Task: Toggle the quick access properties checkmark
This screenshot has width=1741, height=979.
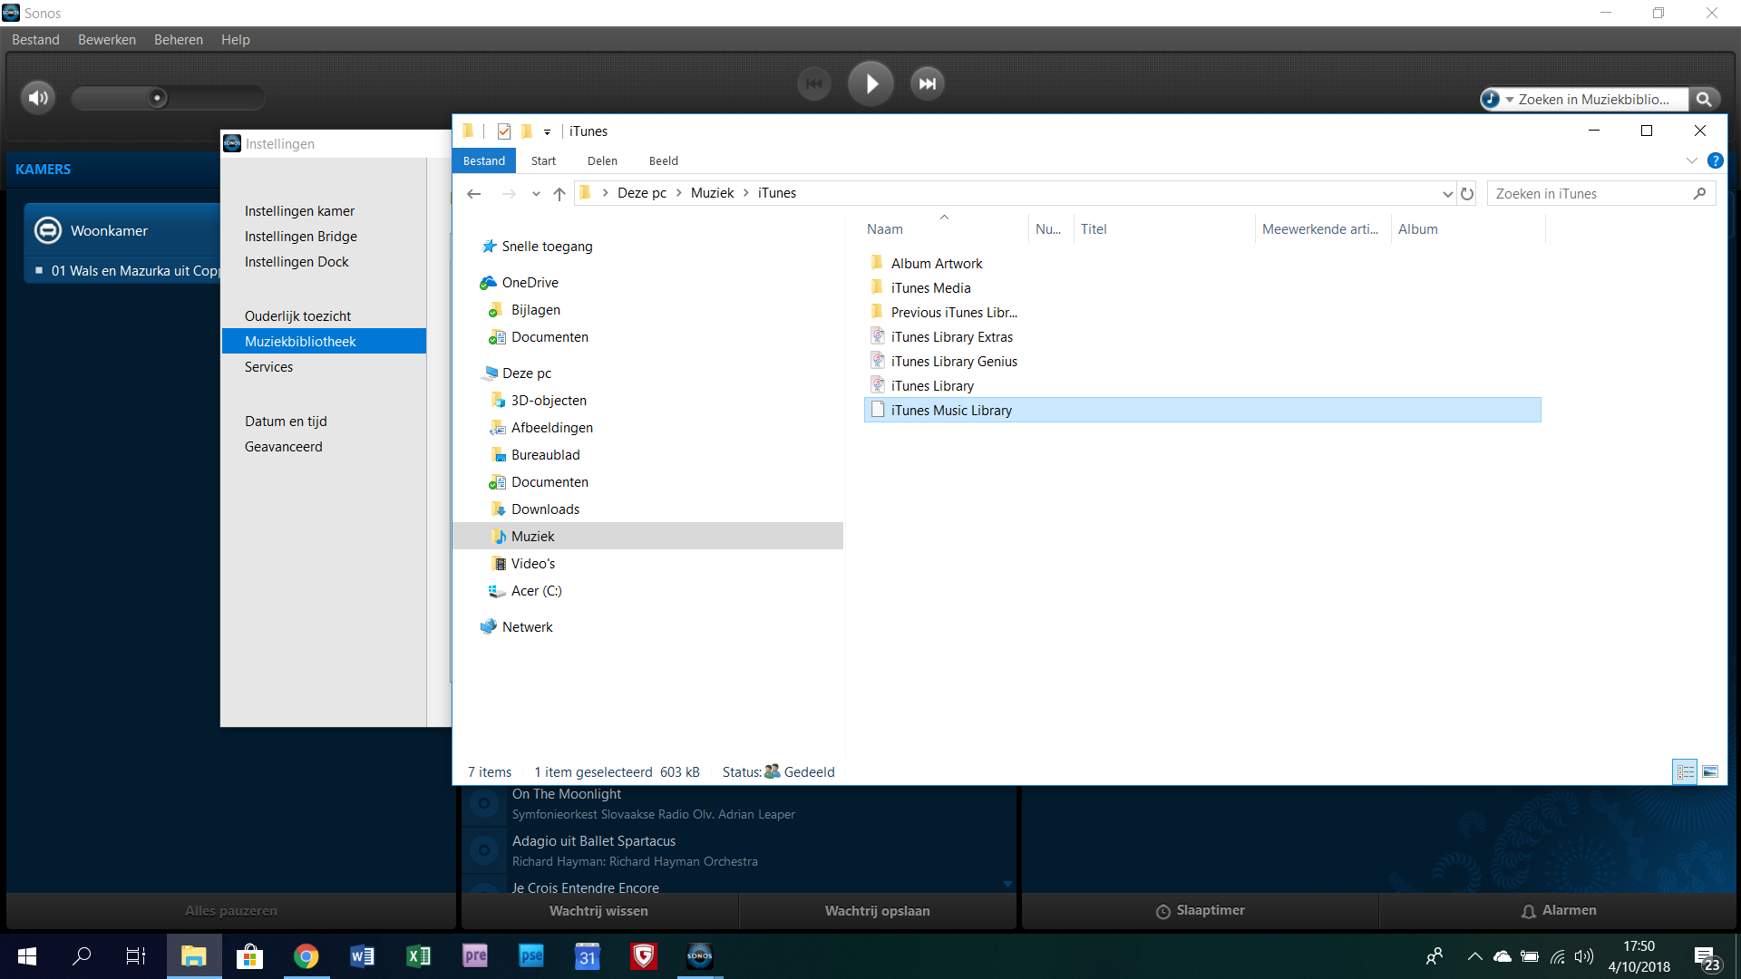Action: click(x=504, y=131)
